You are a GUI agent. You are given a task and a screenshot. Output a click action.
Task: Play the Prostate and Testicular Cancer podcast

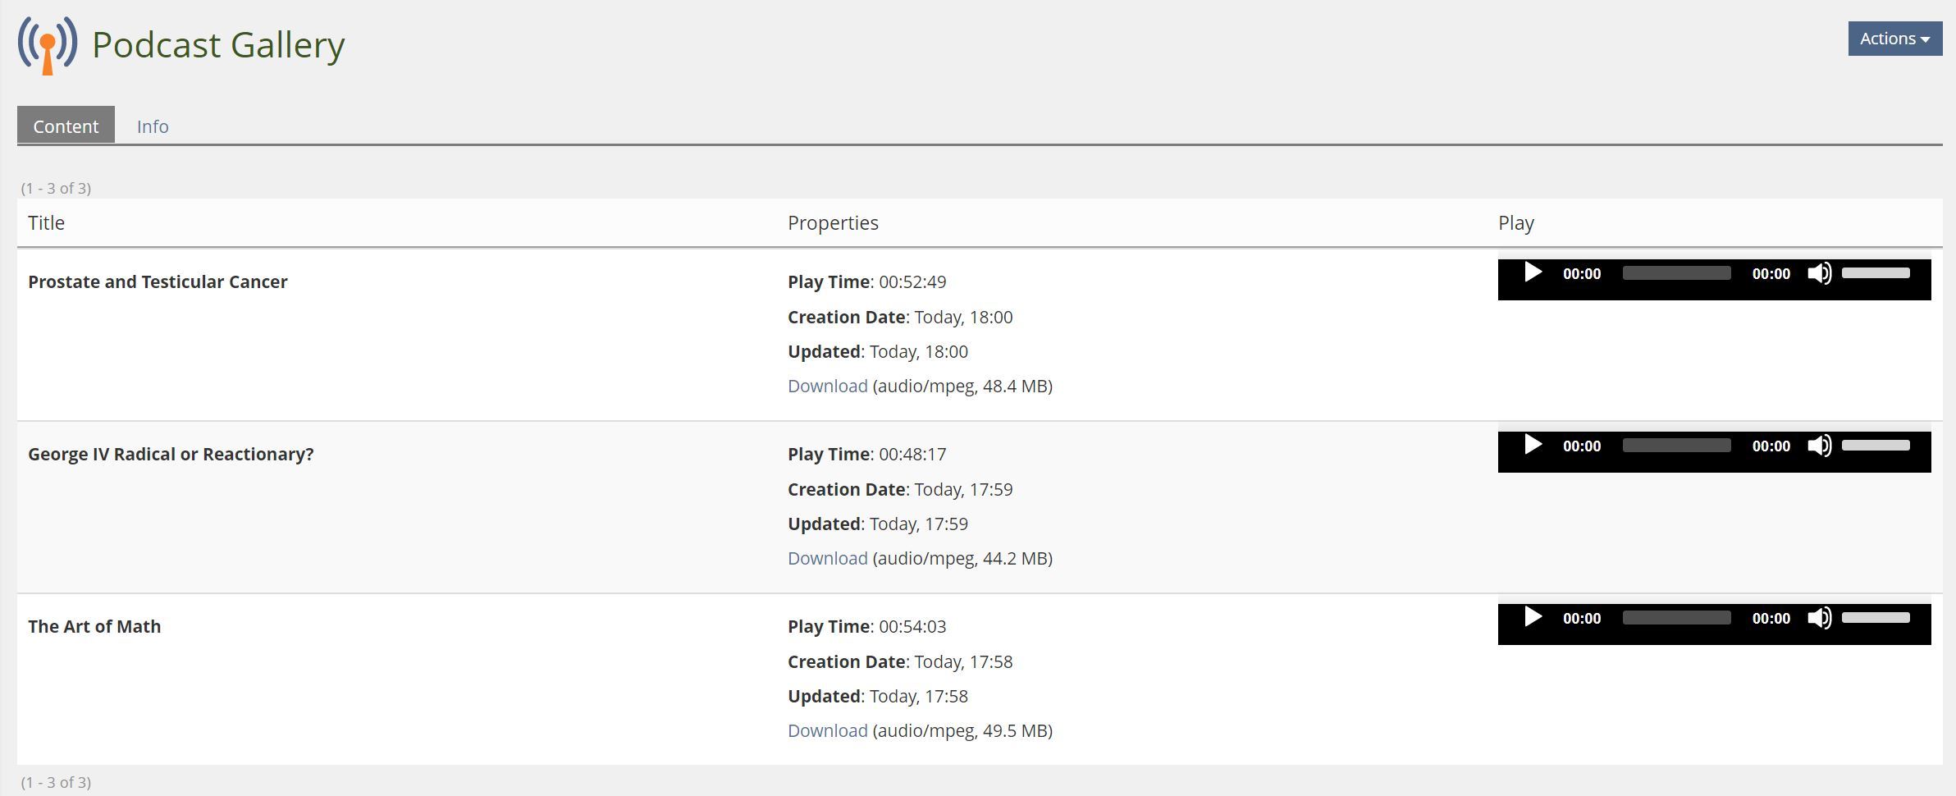point(1532,272)
